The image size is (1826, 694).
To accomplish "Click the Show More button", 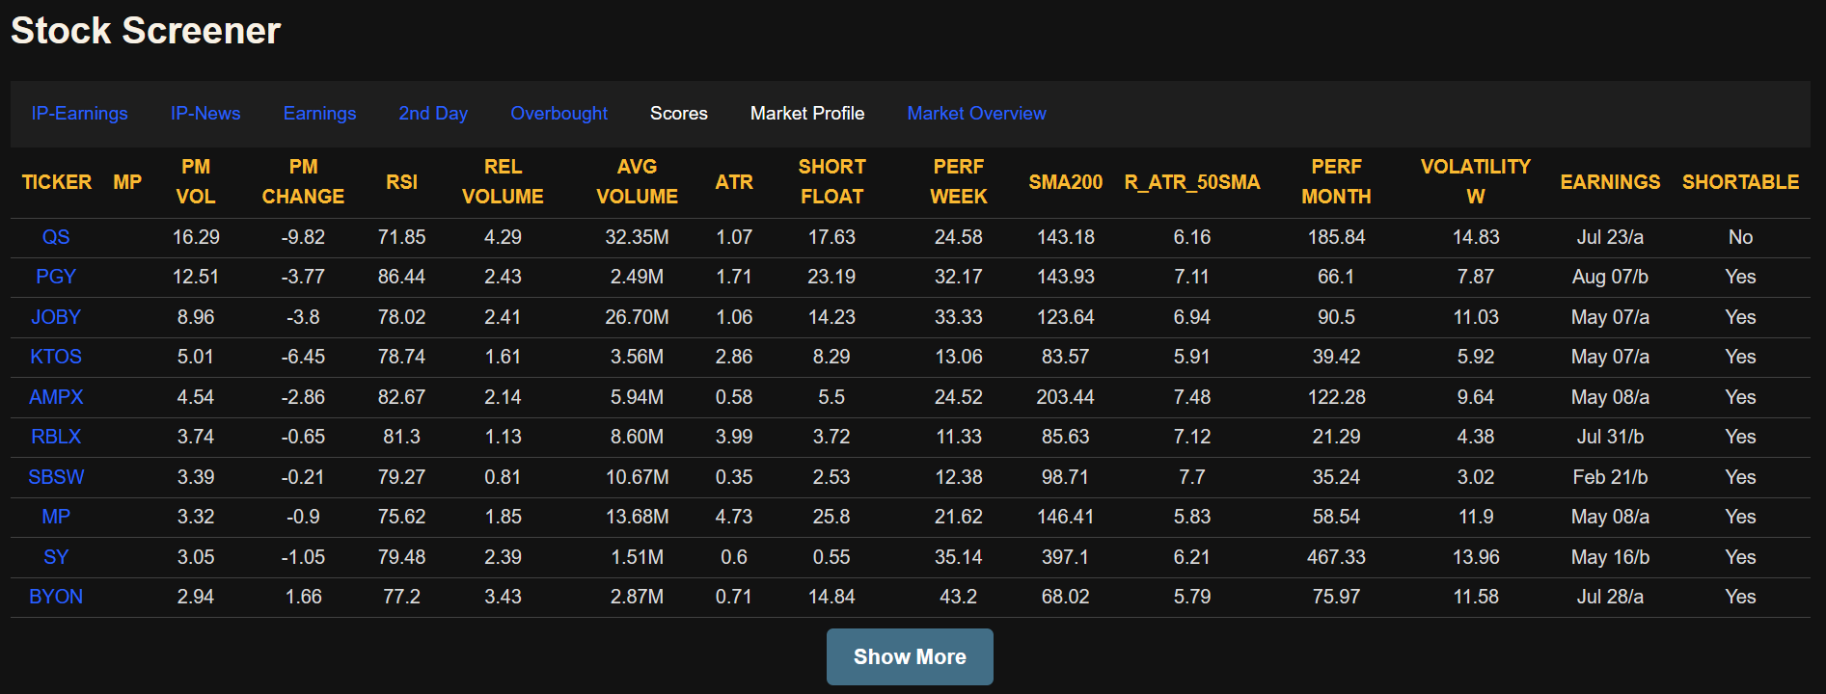I will point(909,656).
